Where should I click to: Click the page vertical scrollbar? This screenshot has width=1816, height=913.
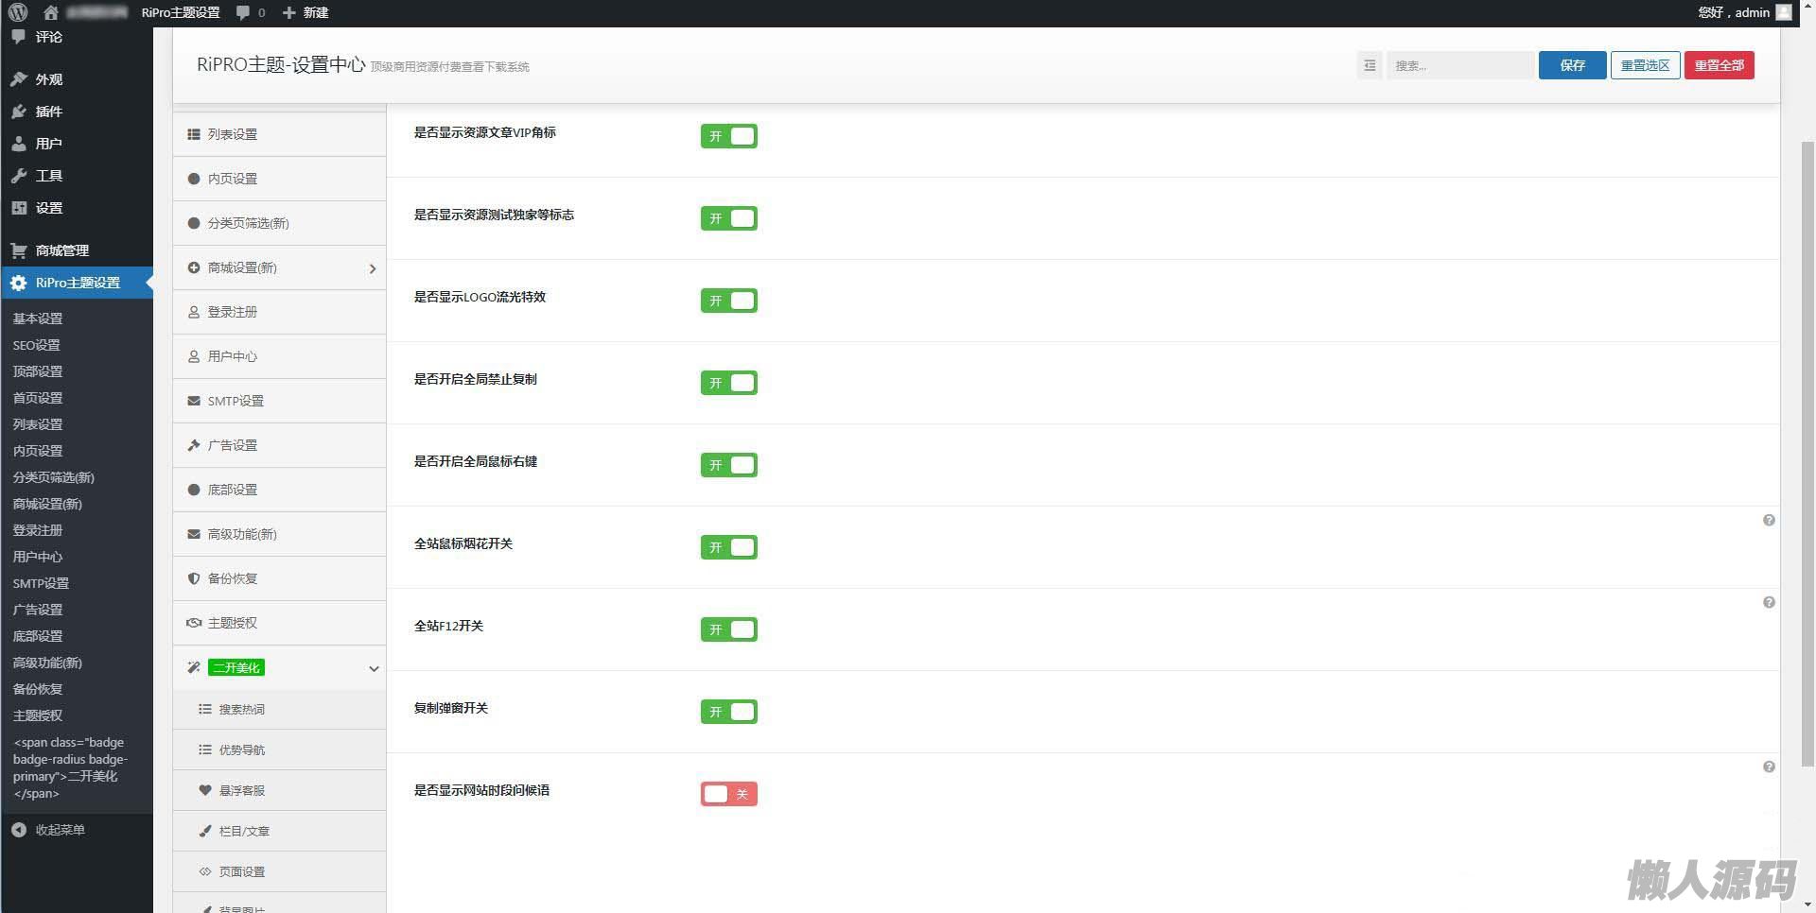coord(1807,454)
